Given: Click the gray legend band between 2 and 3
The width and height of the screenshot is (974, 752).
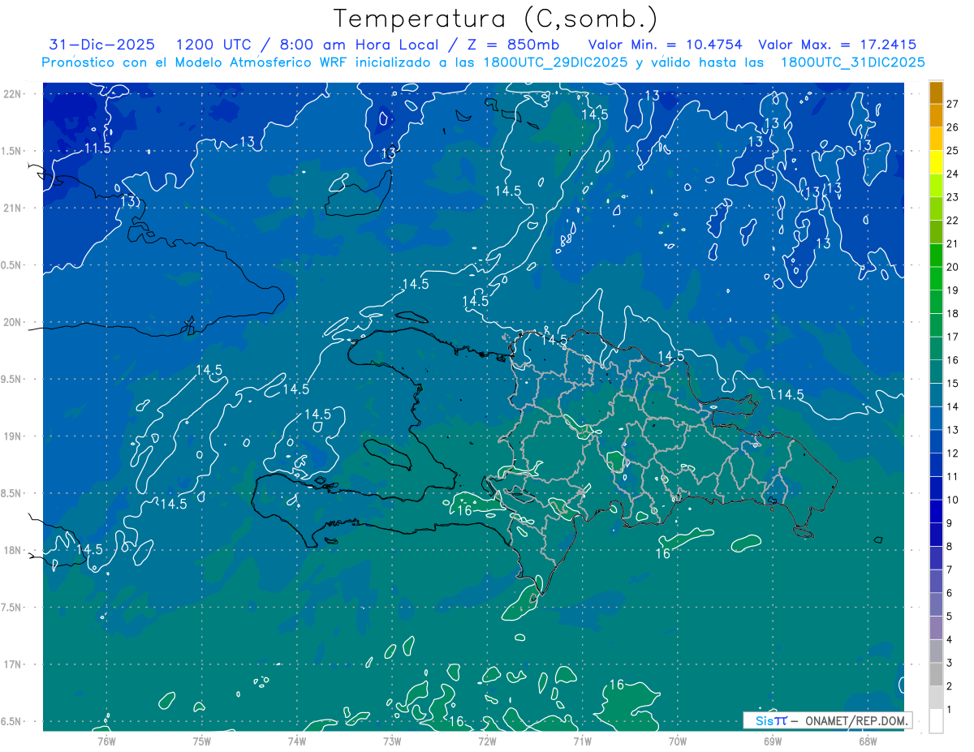Looking at the screenshot, I should (x=936, y=675).
